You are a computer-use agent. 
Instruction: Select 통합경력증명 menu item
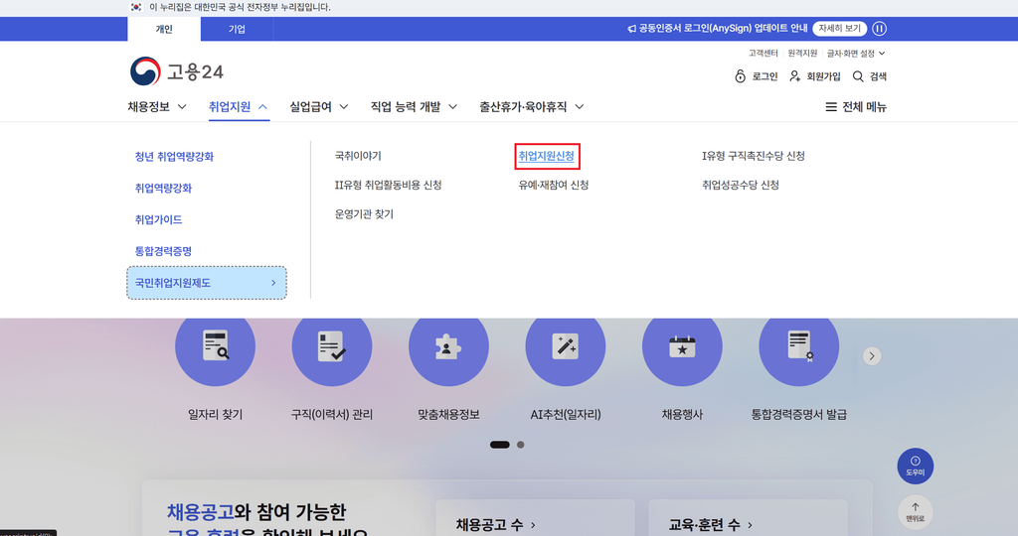point(163,251)
